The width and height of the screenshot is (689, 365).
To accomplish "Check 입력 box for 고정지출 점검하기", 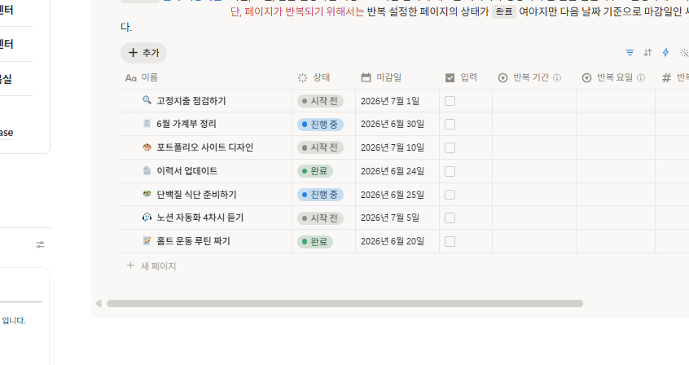I will coord(450,101).
